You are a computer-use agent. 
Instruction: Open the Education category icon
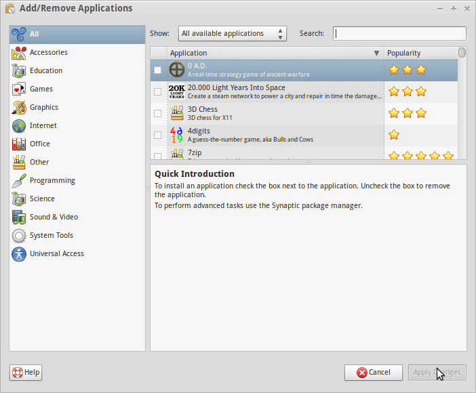[x=19, y=71]
